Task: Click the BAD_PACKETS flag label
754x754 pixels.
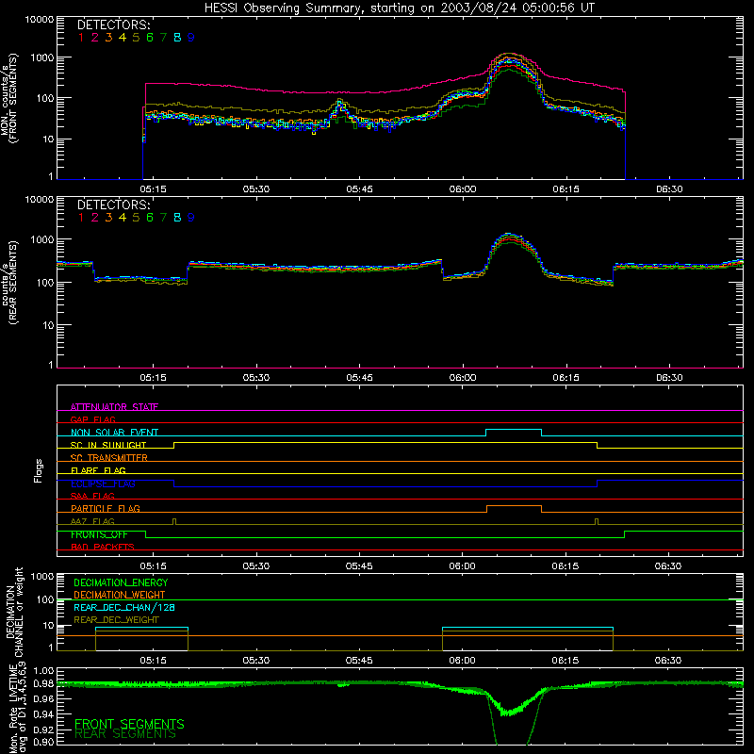Action: 103,547
